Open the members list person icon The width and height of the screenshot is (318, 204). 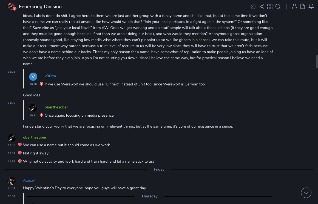pyautogui.click(x=294, y=7)
